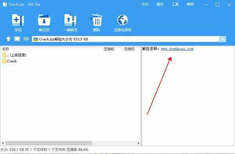
Task: Open the 帮助 menu
Action: 190,4
